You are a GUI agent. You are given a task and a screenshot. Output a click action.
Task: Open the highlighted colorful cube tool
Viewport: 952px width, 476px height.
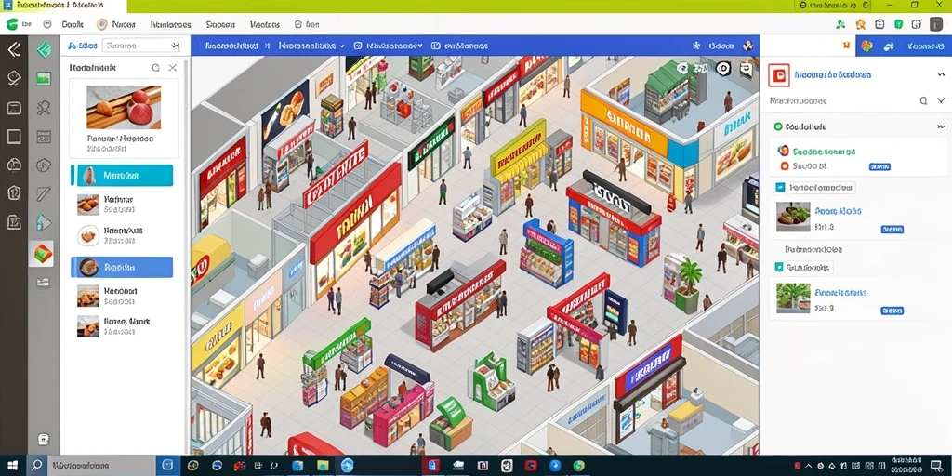pos(43,255)
